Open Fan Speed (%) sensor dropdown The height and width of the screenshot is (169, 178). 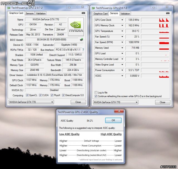click(122, 37)
